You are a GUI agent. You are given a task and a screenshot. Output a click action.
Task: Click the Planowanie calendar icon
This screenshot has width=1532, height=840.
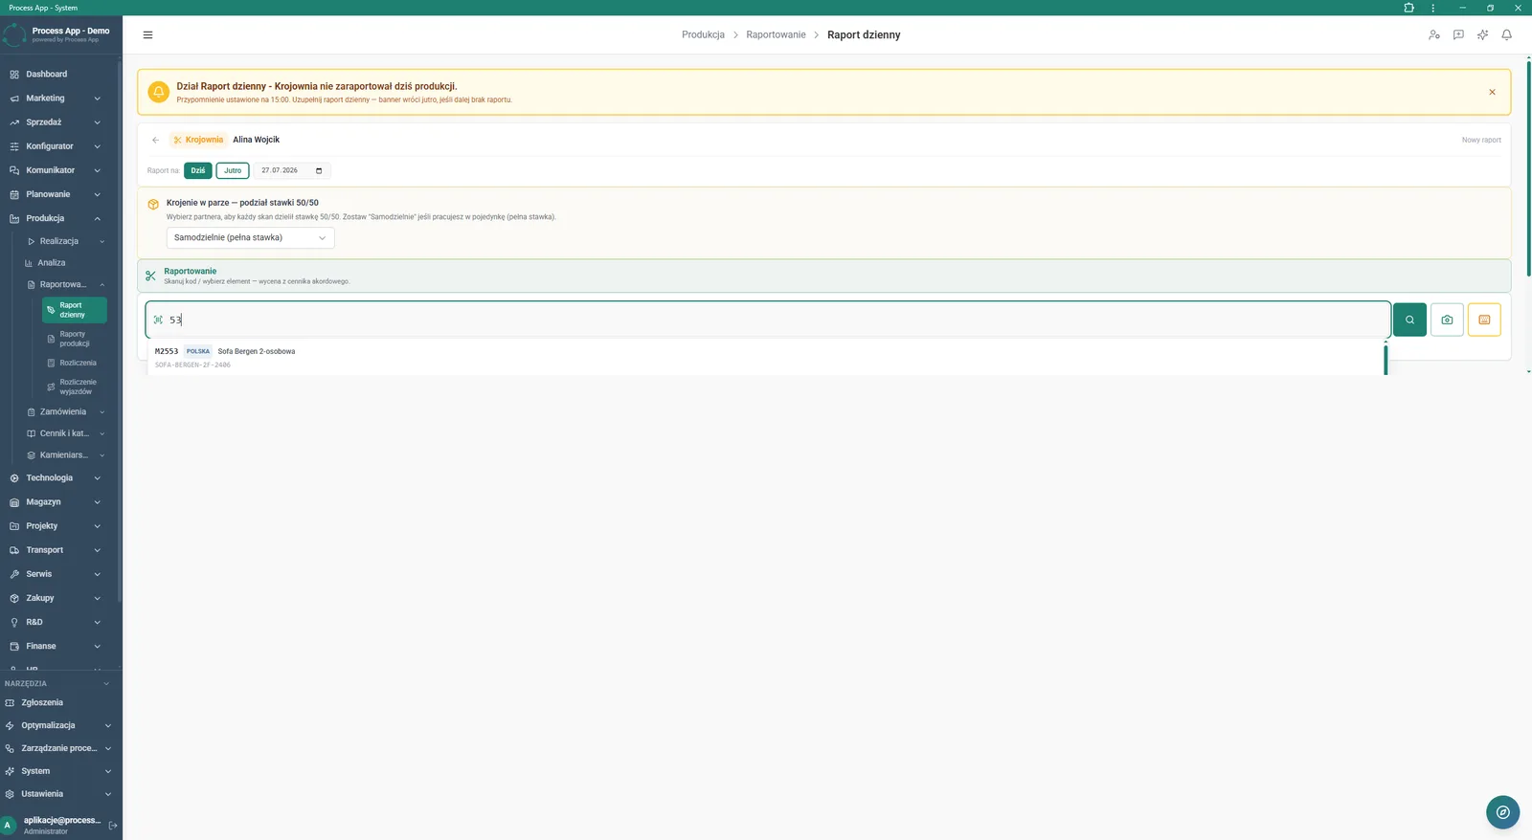point(14,194)
